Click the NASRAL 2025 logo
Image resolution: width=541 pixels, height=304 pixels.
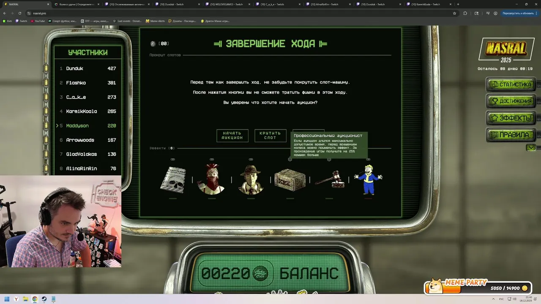[506, 51]
